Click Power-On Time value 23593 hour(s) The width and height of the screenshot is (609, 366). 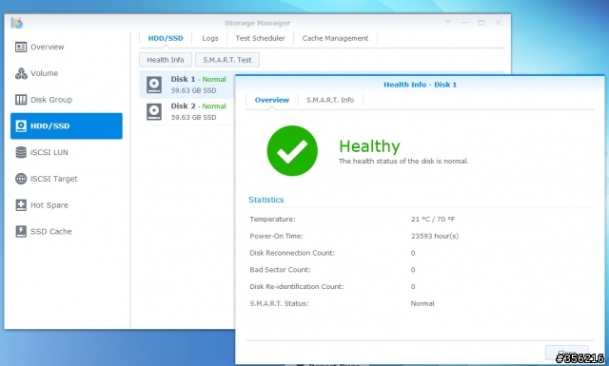click(435, 236)
